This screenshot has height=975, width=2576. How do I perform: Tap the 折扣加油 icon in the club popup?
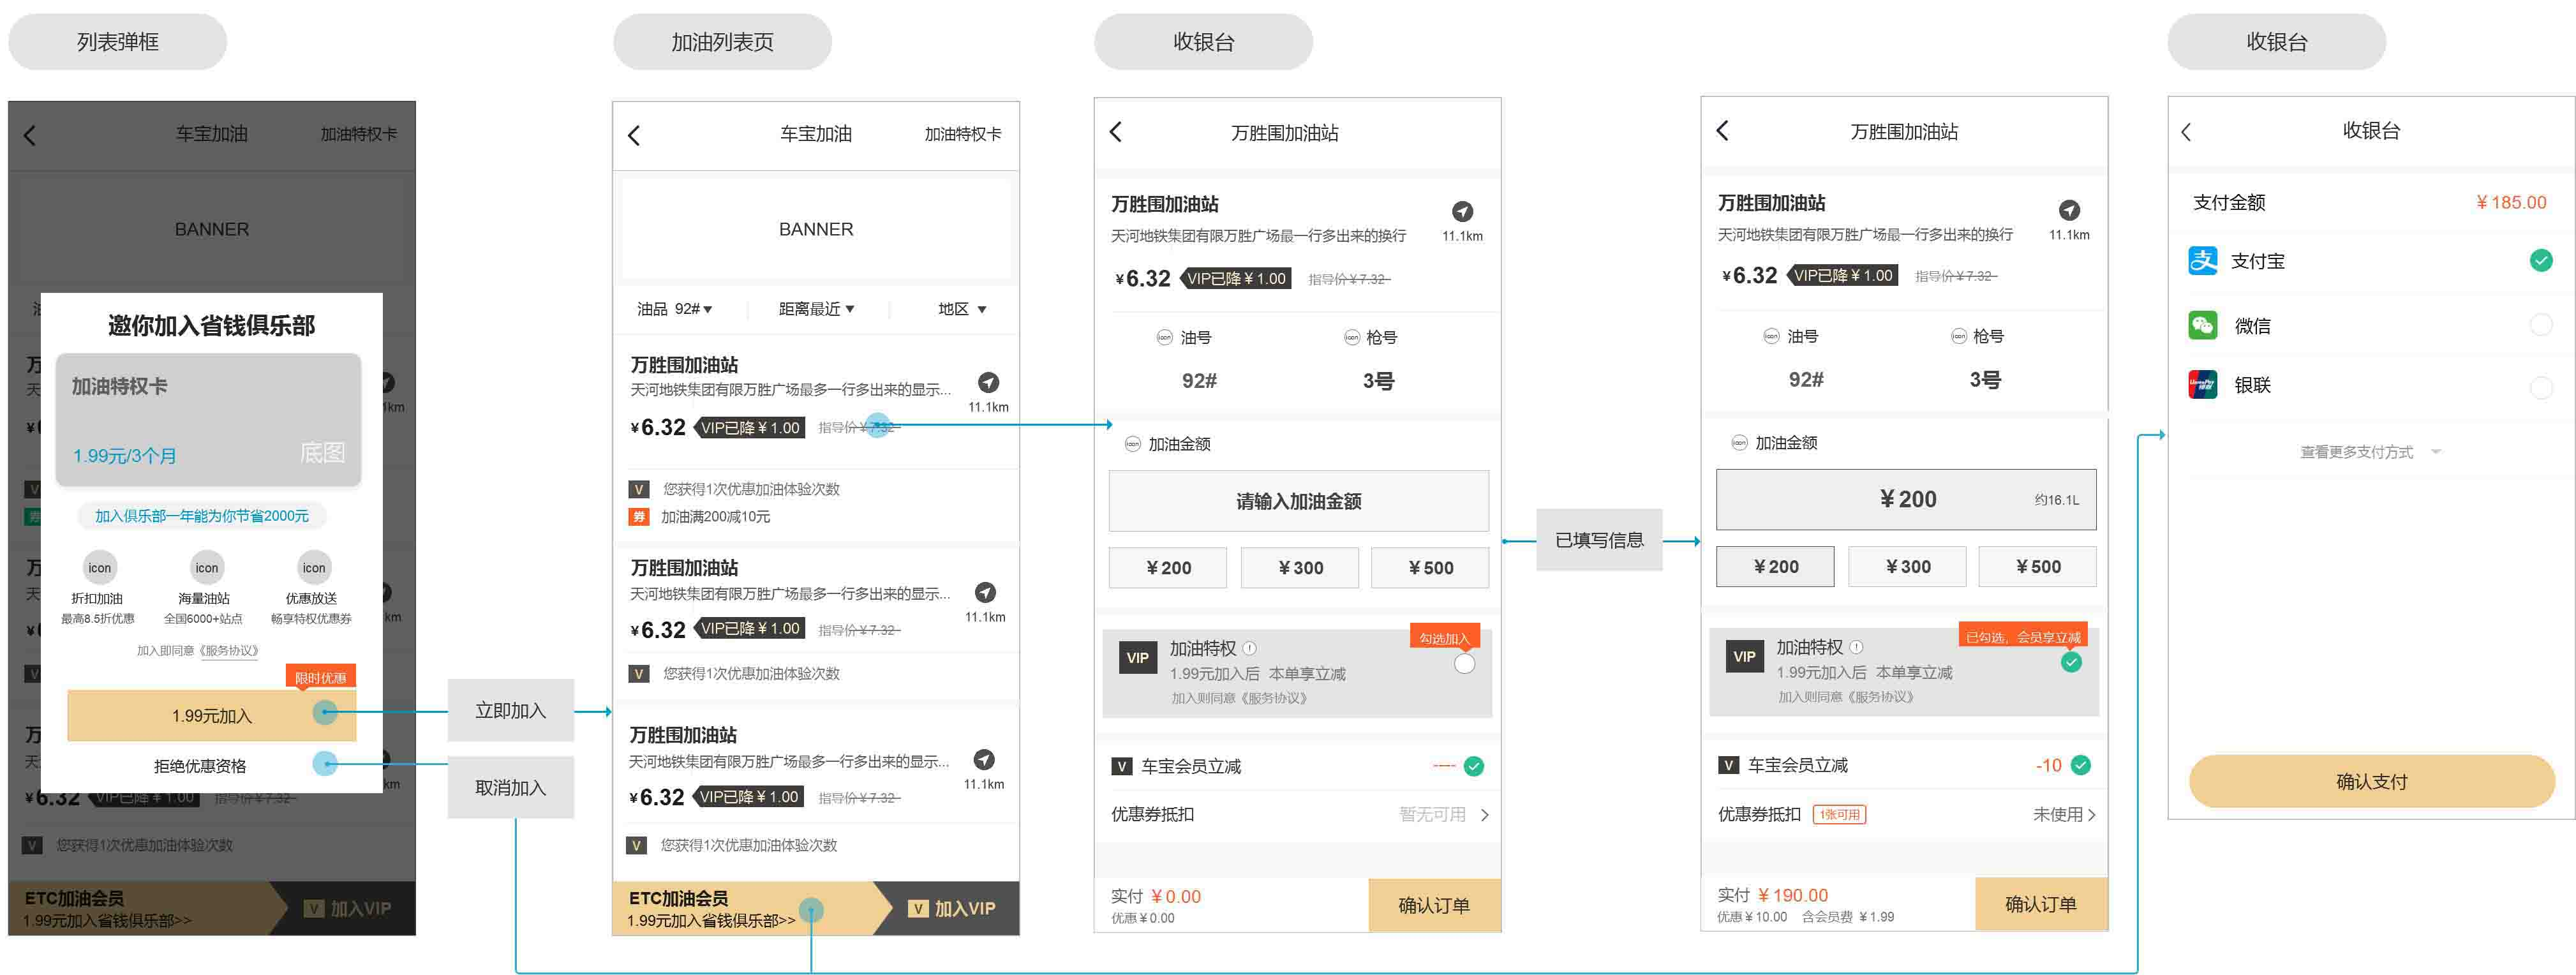click(99, 567)
